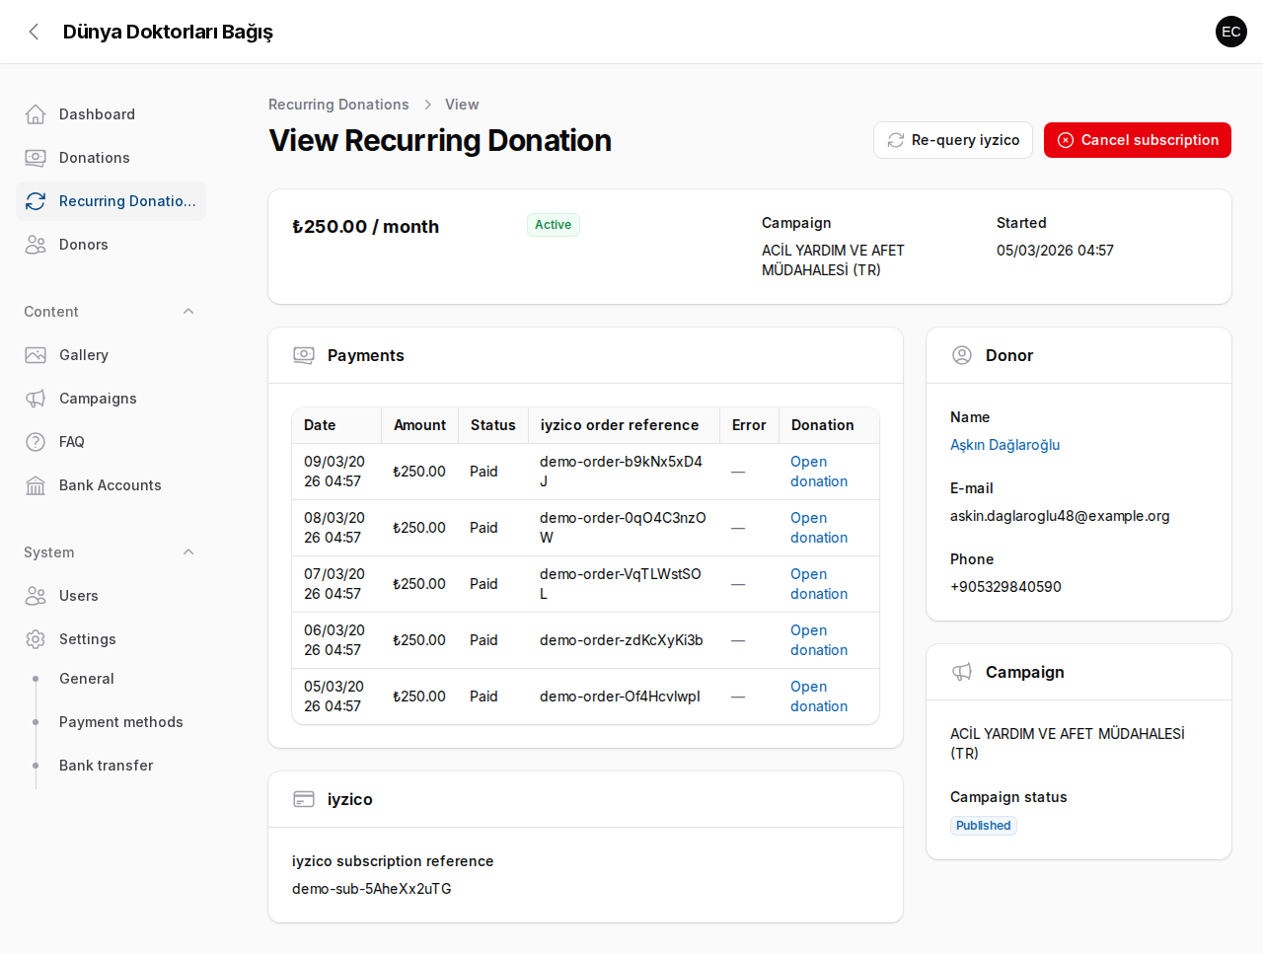The image size is (1263, 954).
Task: Open Bank transfer settings sub-item
Action: click(111, 766)
